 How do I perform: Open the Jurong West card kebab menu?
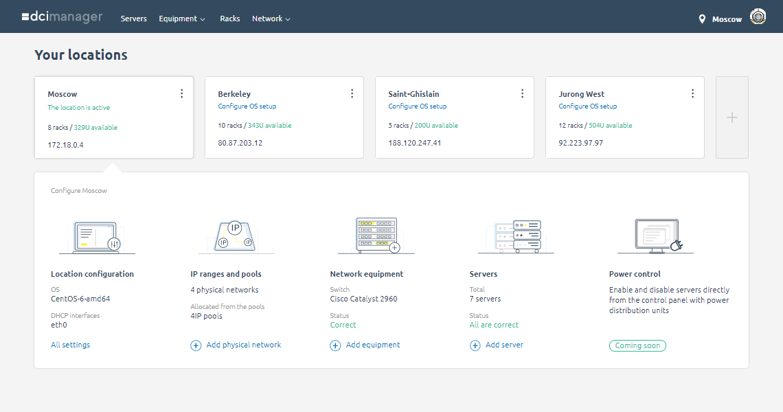[692, 93]
